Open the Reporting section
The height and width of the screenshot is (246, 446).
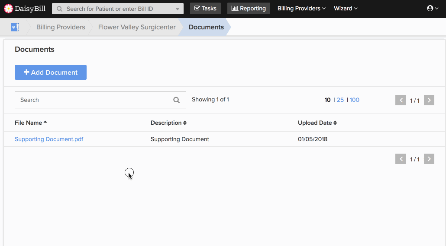(x=249, y=9)
